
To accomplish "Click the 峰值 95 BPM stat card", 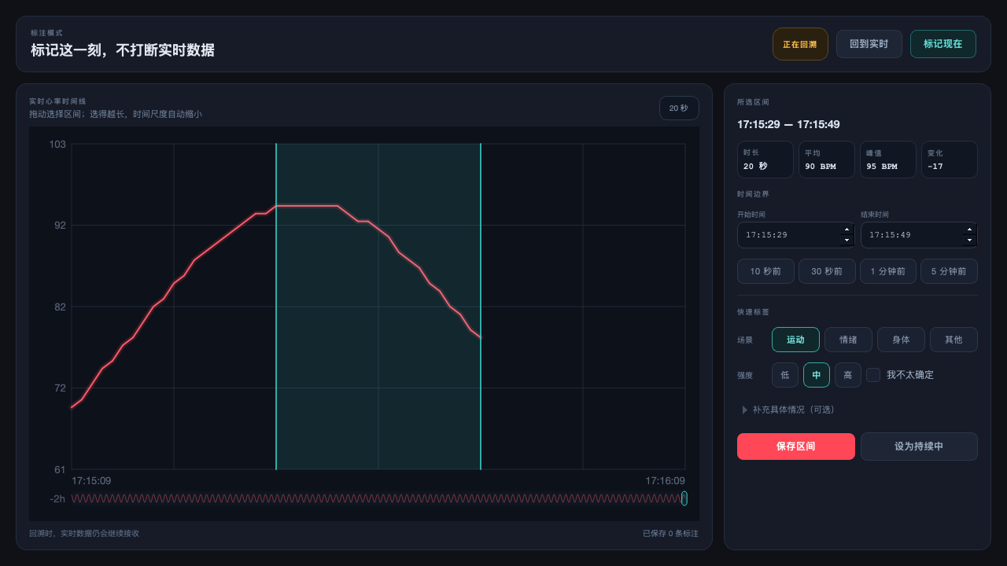I will coord(888,160).
